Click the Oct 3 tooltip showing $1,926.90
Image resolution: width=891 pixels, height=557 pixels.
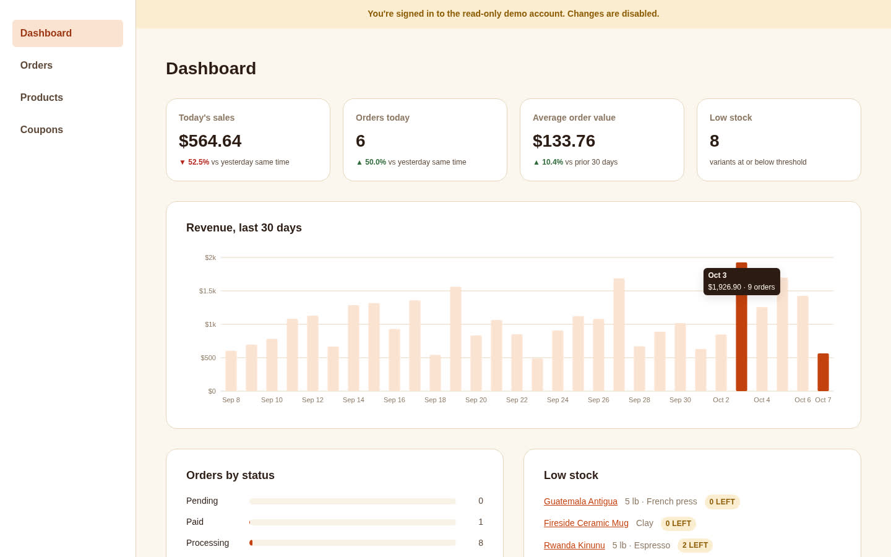point(741,282)
